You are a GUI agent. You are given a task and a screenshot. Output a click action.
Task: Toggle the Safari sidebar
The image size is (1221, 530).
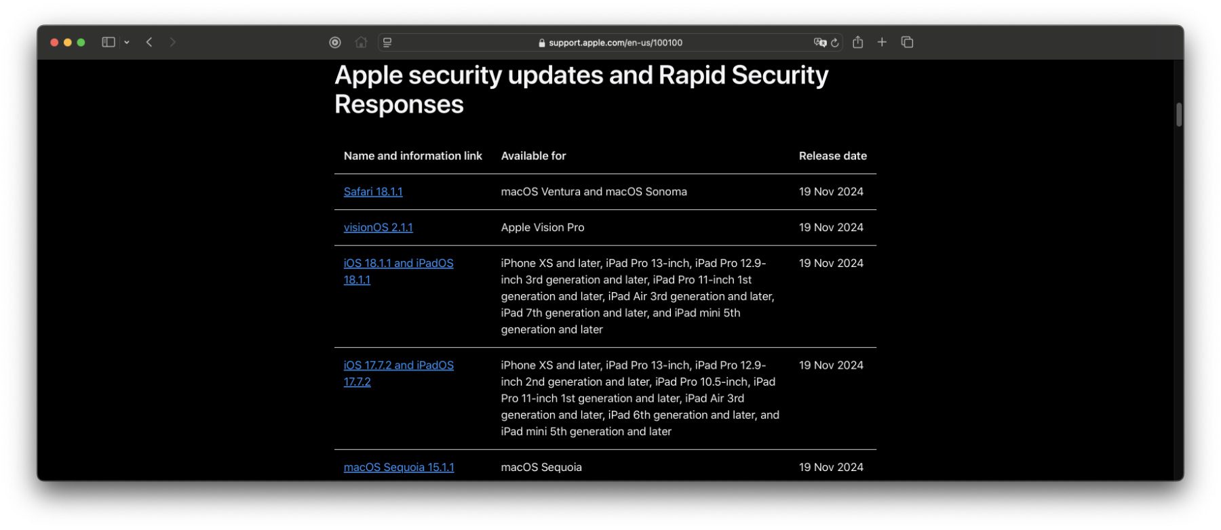coord(108,42)
